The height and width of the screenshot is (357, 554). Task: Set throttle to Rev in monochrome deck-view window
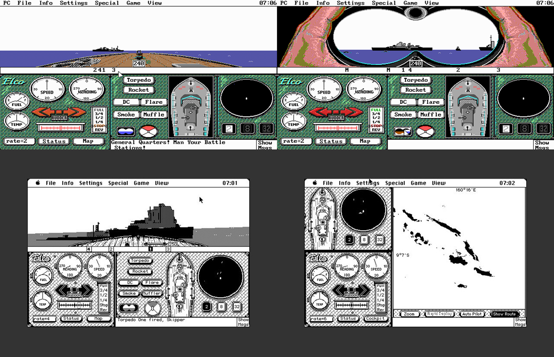(104, 310)
